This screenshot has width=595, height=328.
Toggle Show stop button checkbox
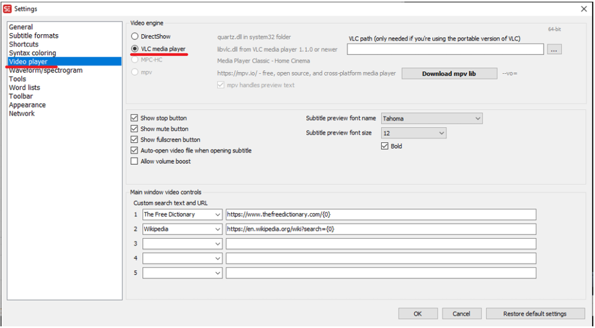pos(135,118)
